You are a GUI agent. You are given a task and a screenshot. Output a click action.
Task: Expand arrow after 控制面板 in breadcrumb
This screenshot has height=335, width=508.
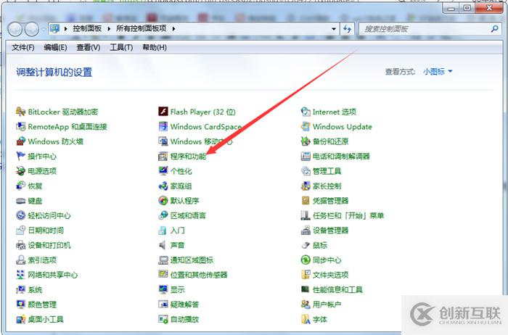109,29
